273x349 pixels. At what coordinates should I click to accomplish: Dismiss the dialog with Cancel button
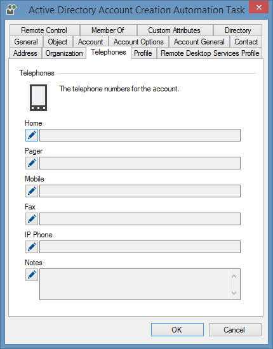(235, 329)
